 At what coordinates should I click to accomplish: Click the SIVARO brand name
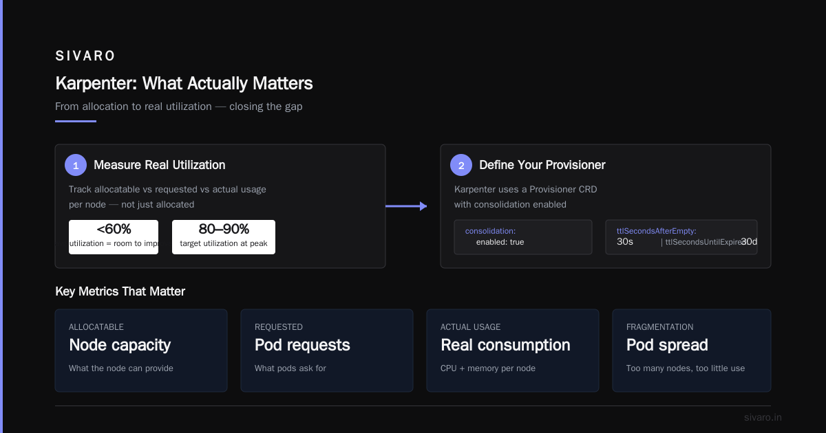[x=85, y=56]
